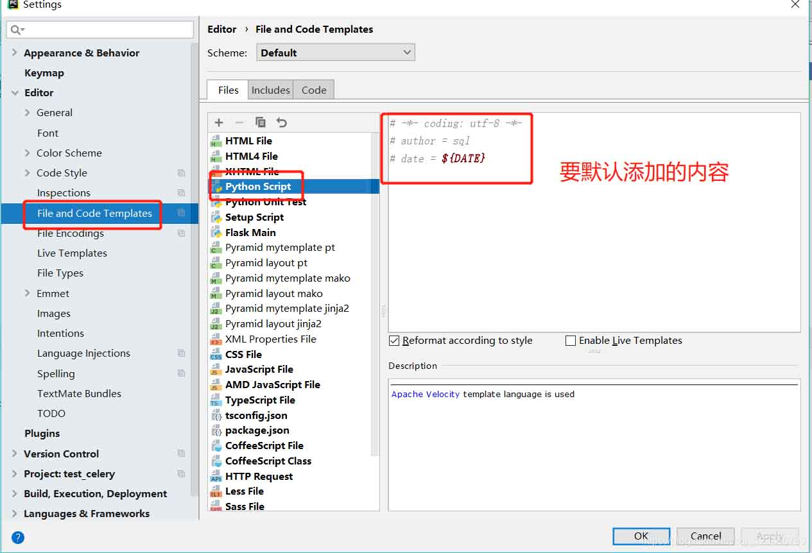Click the add template plus icon
The width and height of the screenshot is (812, 553).
[x=219, y=122]
